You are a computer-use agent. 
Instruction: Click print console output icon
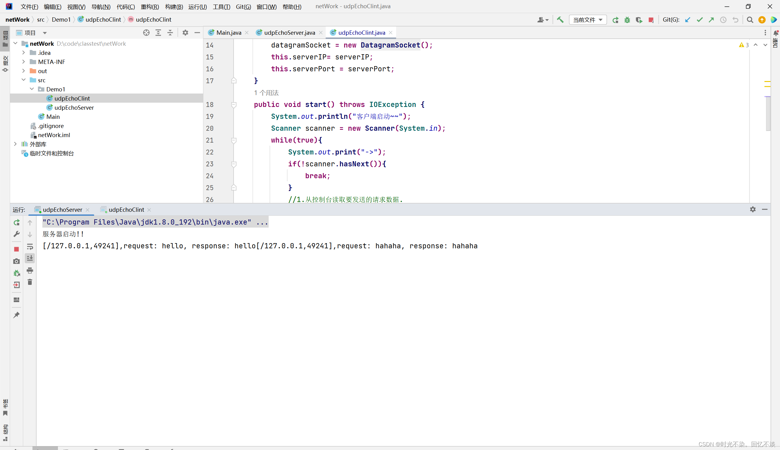click(30, 271)
